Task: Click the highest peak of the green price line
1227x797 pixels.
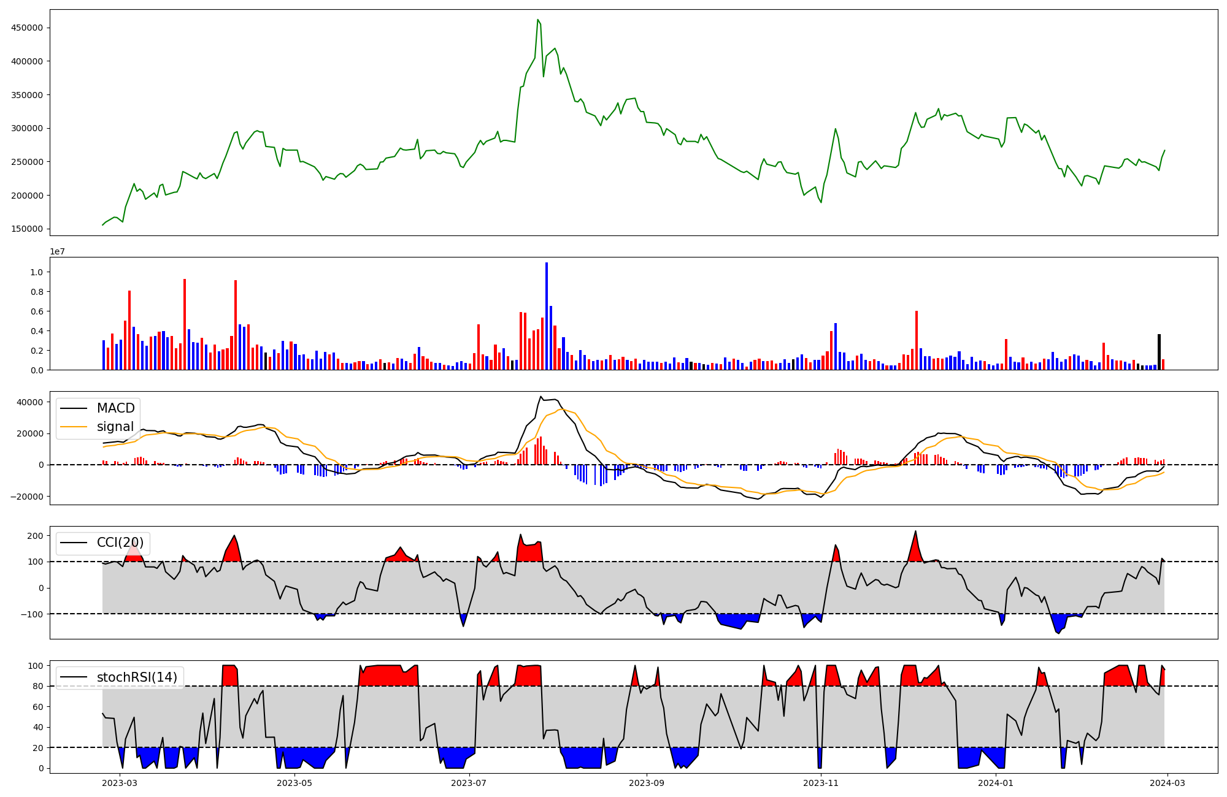Action: point(537,20)
